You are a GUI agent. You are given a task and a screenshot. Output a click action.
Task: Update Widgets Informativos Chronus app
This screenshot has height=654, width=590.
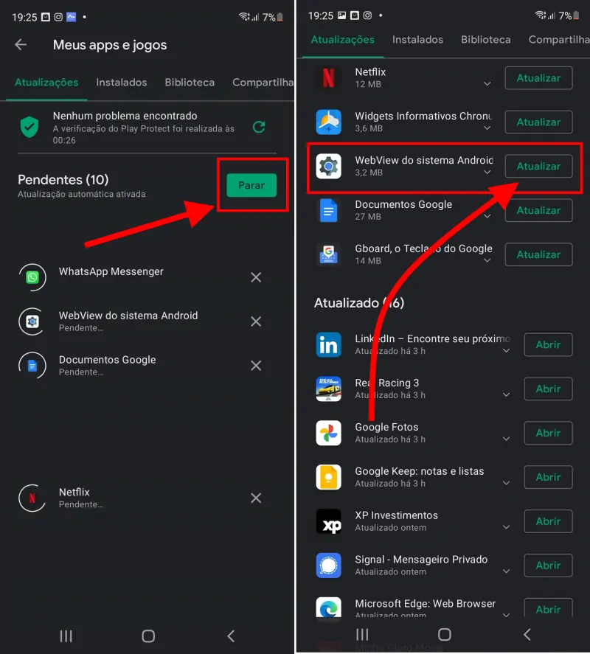[538, 122]
